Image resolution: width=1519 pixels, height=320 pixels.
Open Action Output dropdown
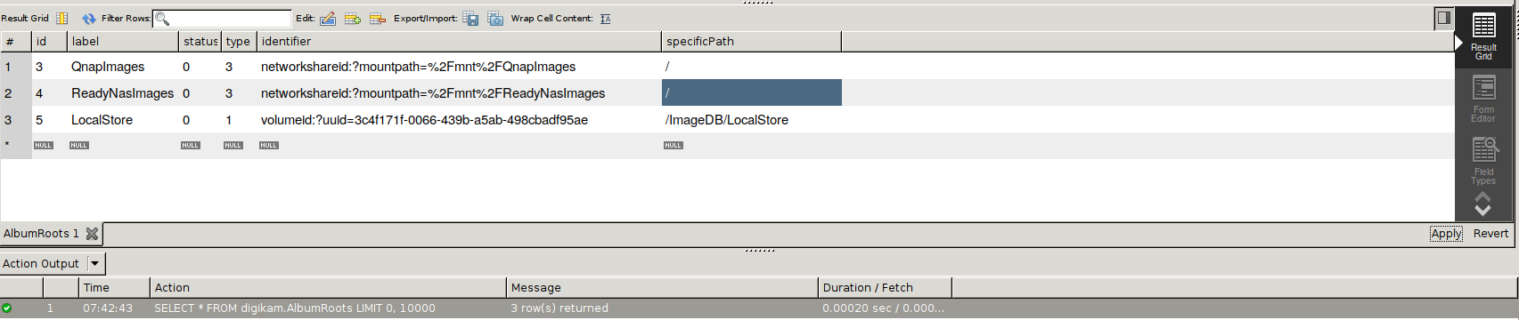[x=95, y=264]
